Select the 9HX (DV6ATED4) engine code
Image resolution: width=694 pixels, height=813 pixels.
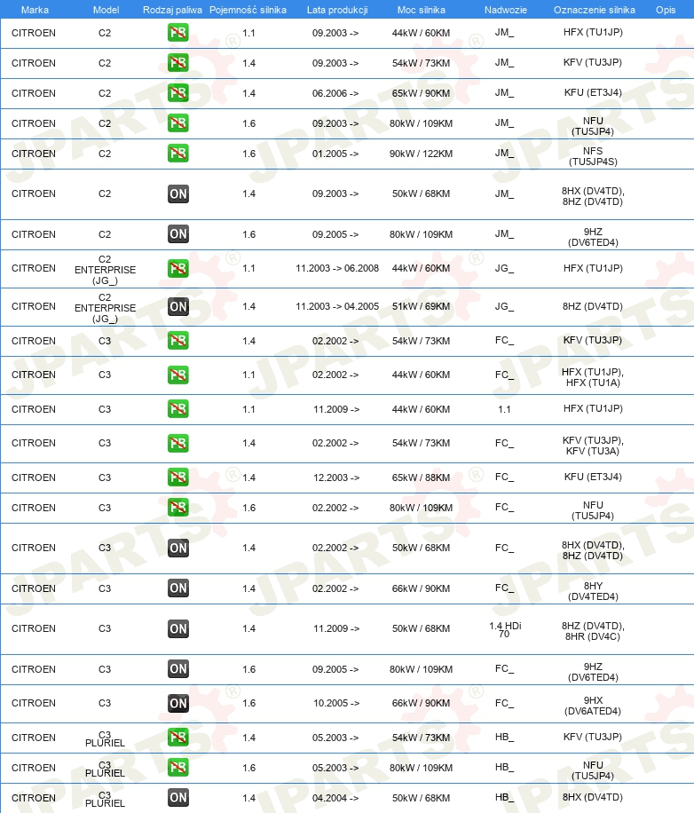click(593, 706)
